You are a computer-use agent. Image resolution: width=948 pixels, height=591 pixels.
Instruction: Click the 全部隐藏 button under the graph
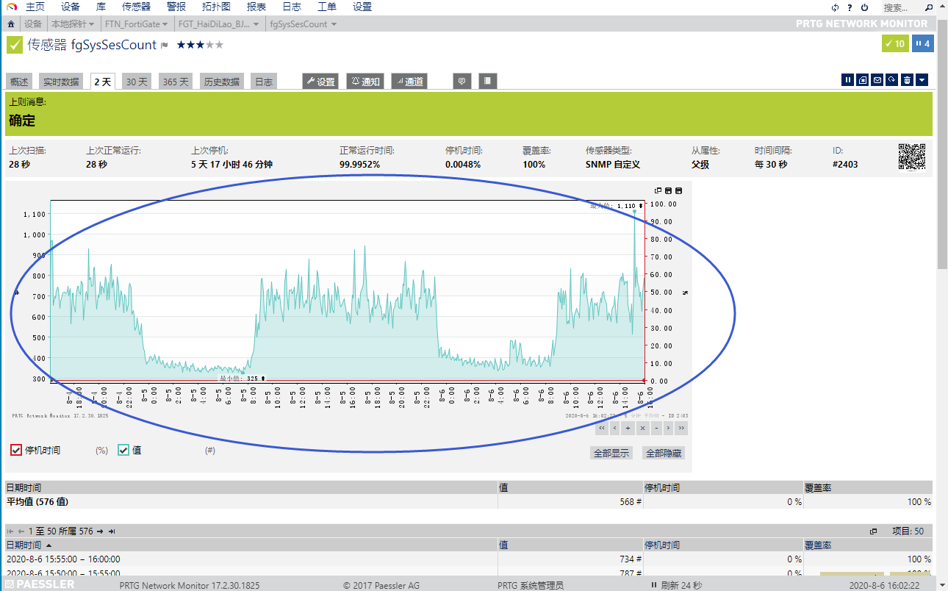[x=663, y=454]
